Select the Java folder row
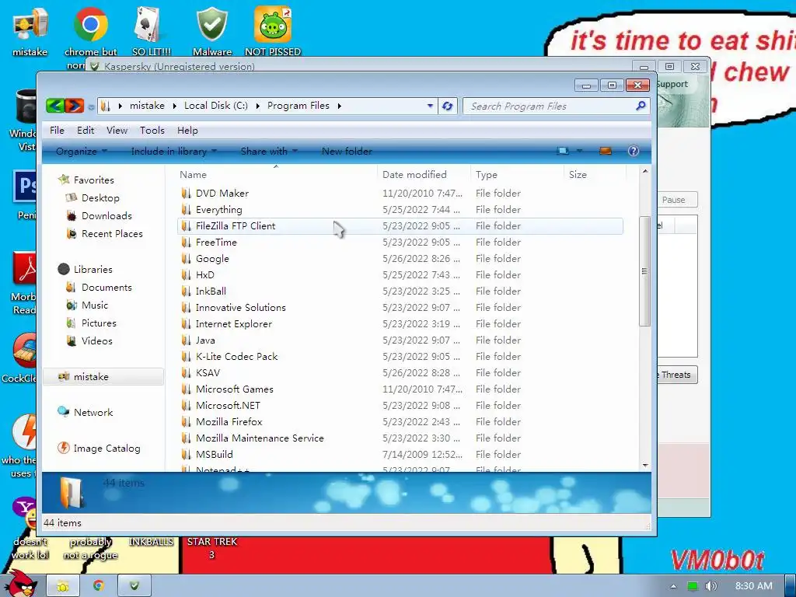 (400, 340)
